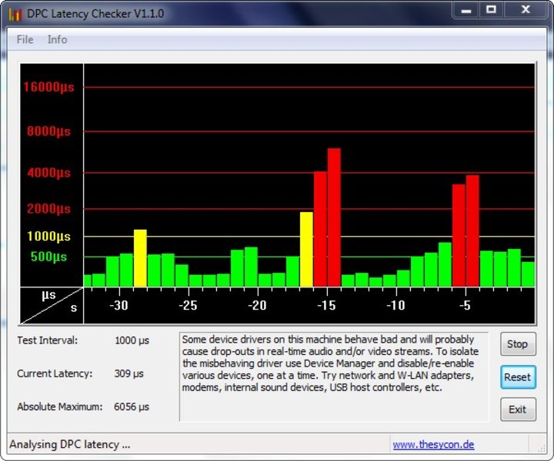Click the 'Absolute Maximum:' label
Image resolution: width=554 pixels, height=461 pixels.
click(60, 406)
